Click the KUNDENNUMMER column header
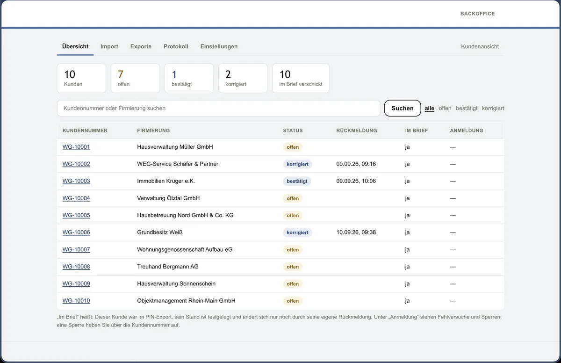The height and width of the screenshot is (363, 561). pyautogui.click(x=85, y=131)
